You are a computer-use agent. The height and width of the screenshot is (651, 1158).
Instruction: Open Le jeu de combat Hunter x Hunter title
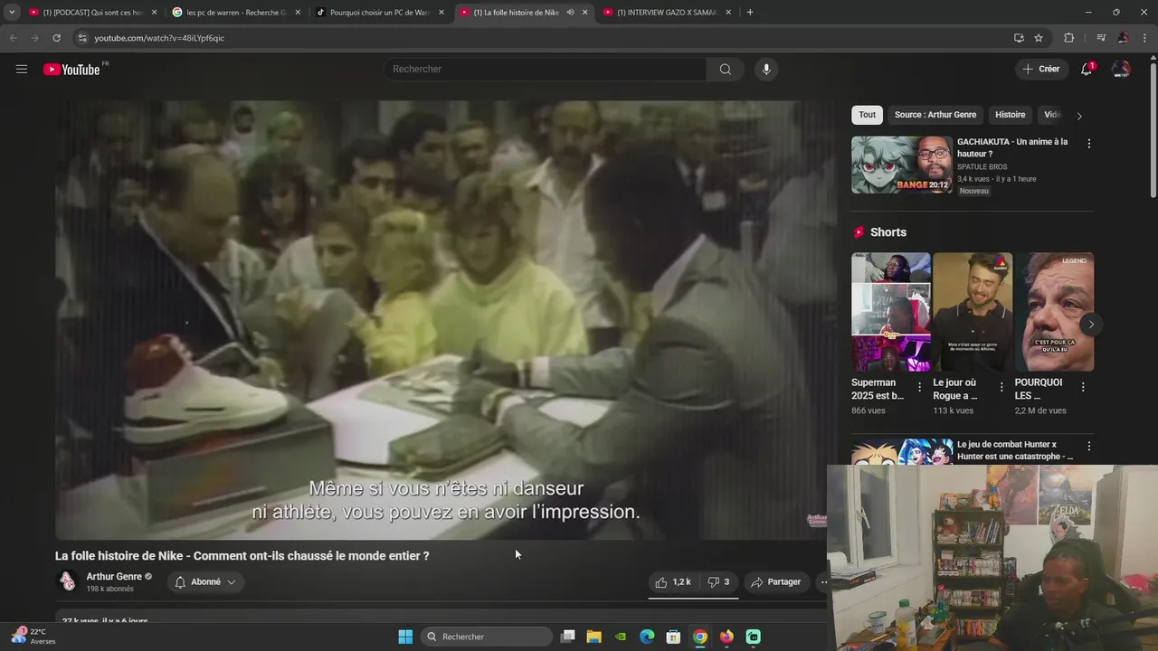tap(1015, 450)
